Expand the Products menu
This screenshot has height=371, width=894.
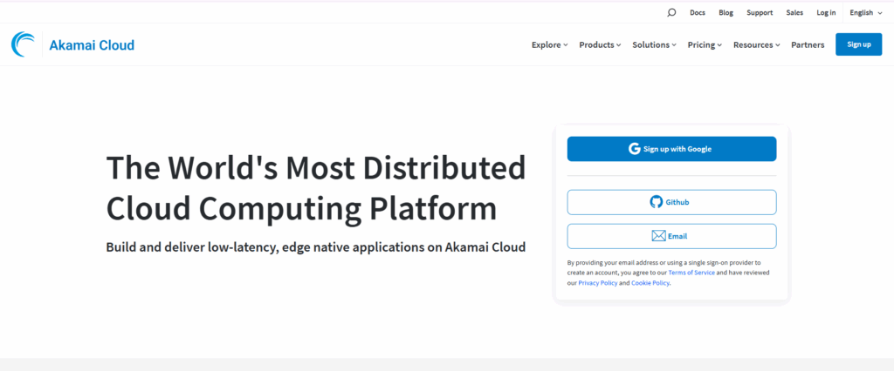coord(600,45)
